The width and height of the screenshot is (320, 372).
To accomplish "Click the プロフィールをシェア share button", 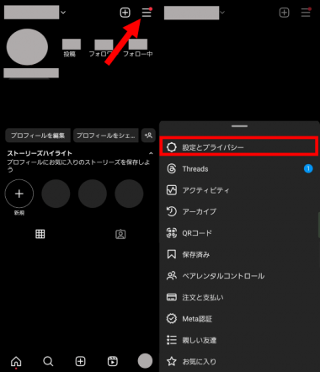I will [106, 136].
